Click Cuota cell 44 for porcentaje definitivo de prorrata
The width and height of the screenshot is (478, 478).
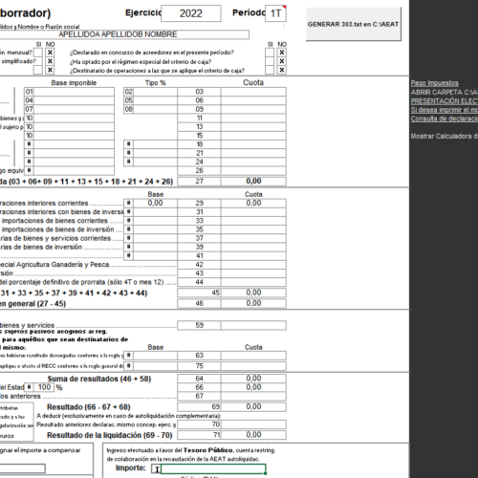click(253, 282)
